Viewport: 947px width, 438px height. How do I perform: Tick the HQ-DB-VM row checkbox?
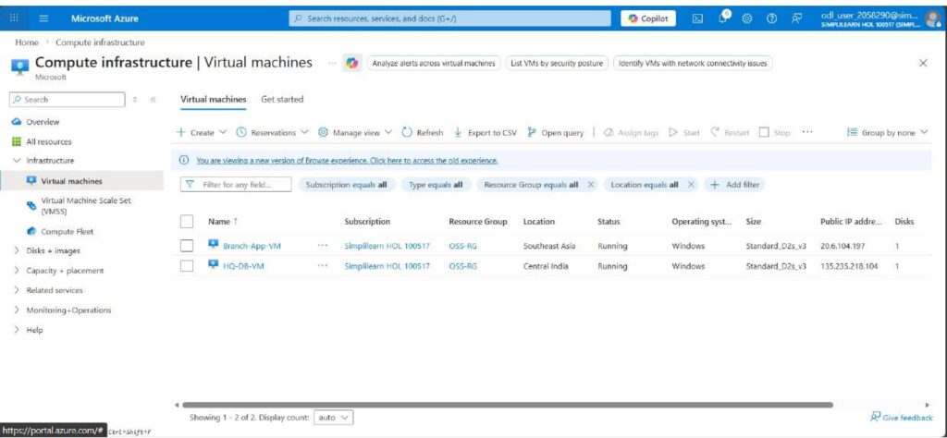(x=187, y=266)
